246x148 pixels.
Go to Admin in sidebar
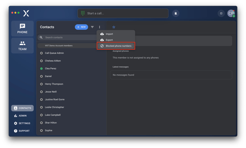coord(22,116)
